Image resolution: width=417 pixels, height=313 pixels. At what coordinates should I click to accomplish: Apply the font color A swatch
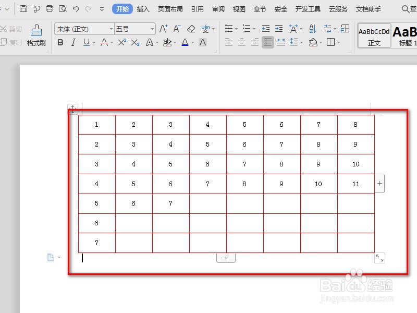185,42
